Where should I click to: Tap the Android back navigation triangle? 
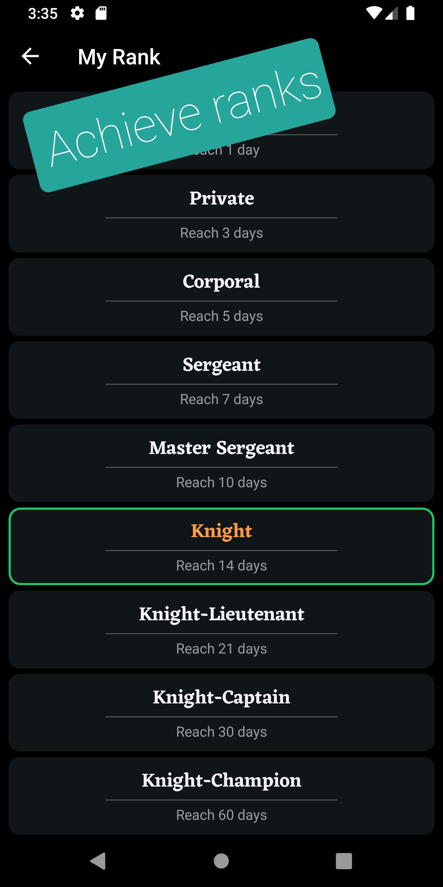pyautogui.click(x=98, y=861)
